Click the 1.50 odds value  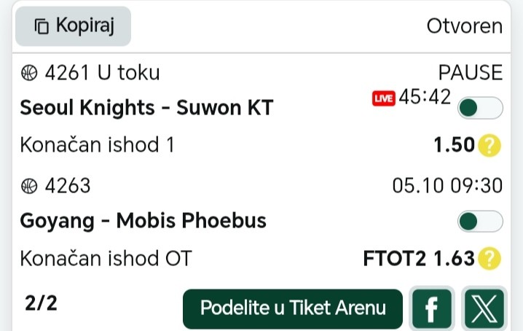click(454, 145)
